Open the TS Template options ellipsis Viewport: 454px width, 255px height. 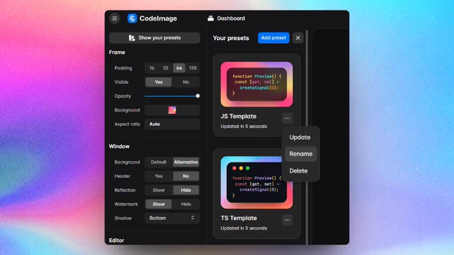287,220
